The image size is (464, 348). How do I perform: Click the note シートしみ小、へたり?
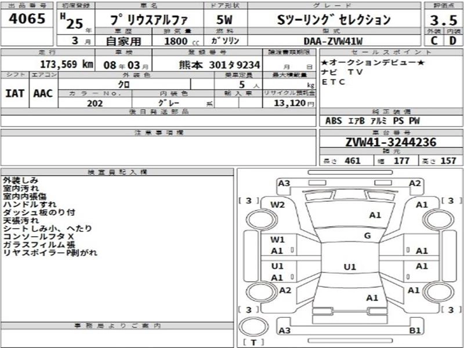pos(48,229)
